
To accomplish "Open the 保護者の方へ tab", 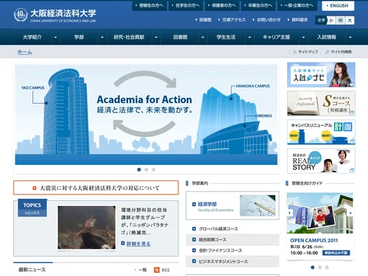I will click(x=222, y=5).
